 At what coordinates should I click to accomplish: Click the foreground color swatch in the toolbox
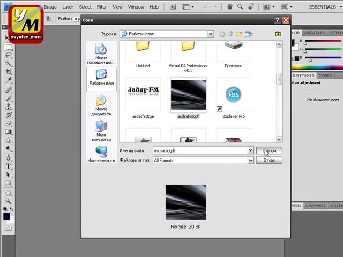click(6, 216)
